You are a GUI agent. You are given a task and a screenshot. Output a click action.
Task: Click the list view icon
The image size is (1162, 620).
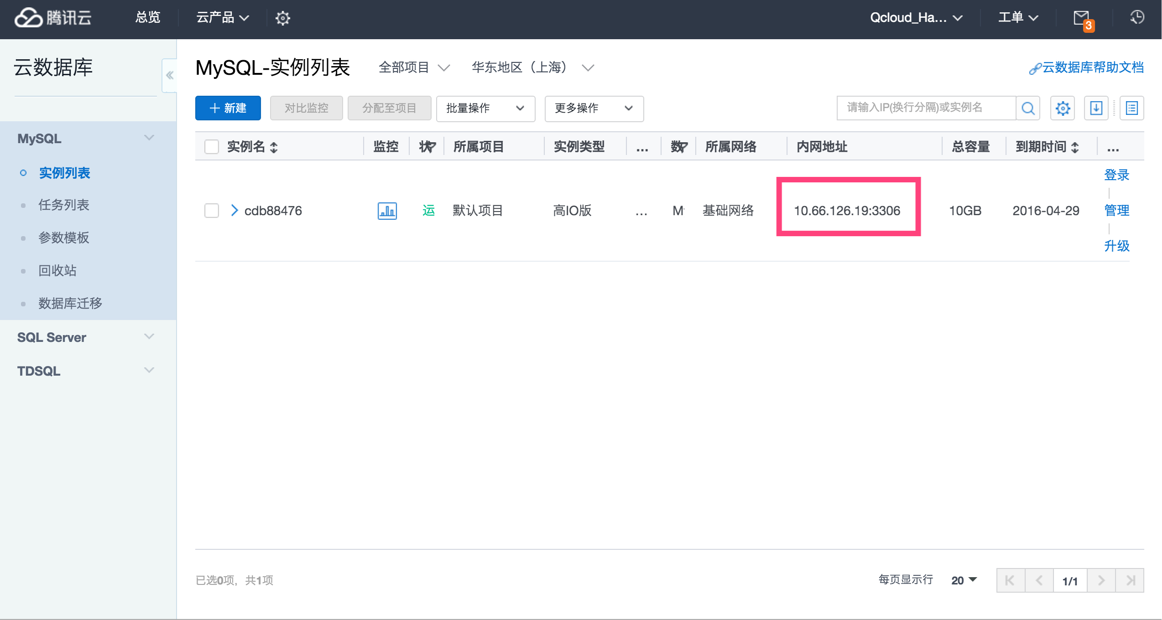pyautogui.click(x=1132, y=108)
